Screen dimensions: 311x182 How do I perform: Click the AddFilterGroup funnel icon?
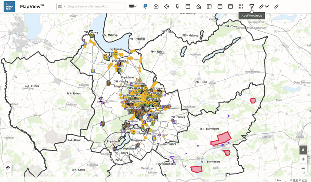(x=251, y=6)
